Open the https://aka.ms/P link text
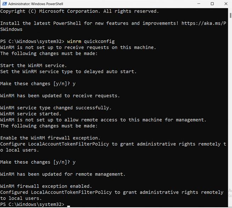Screen dimensions: 232x208 tap(204, 23)
